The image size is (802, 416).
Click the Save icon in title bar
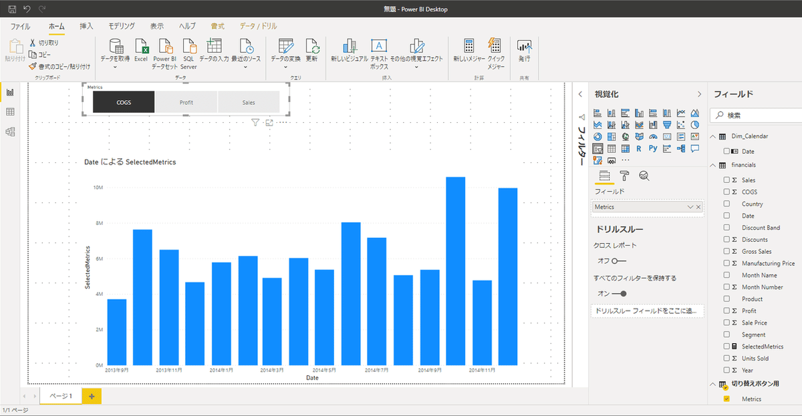click(12, 9)
